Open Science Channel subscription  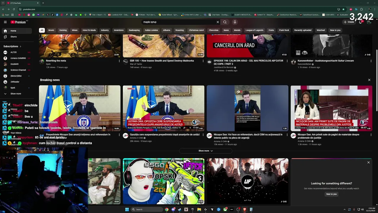[x=17, y=70]
